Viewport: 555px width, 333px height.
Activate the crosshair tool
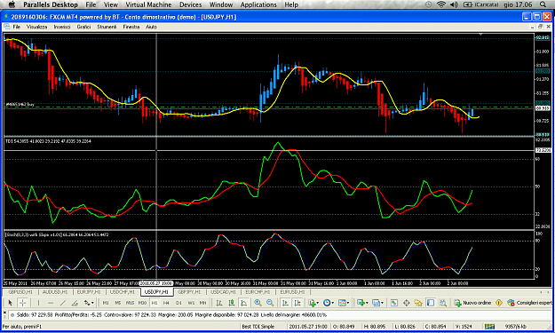(23, 303)
